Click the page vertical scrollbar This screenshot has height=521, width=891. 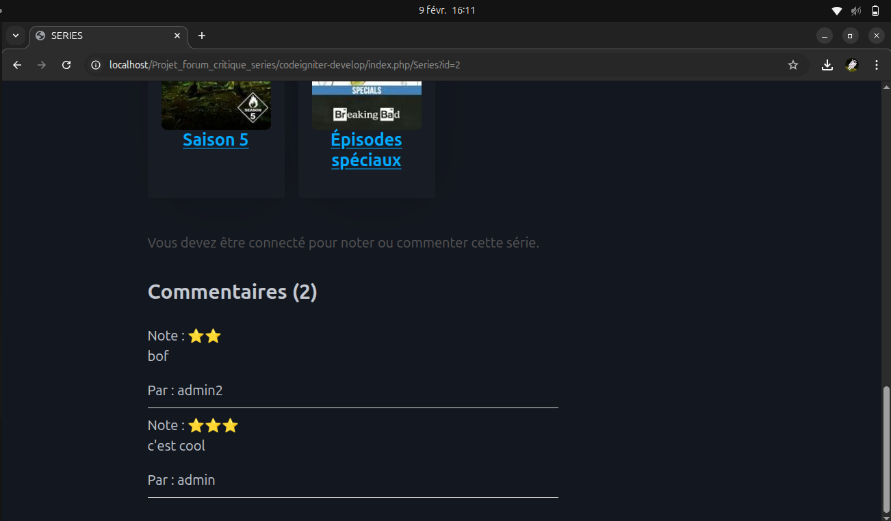point(886,449)
